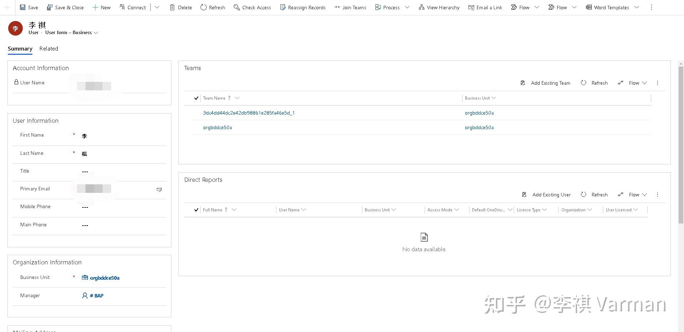Toggle select-all checkmark in Direct Reports grid

pyautogui.click(x=196, y=210)
